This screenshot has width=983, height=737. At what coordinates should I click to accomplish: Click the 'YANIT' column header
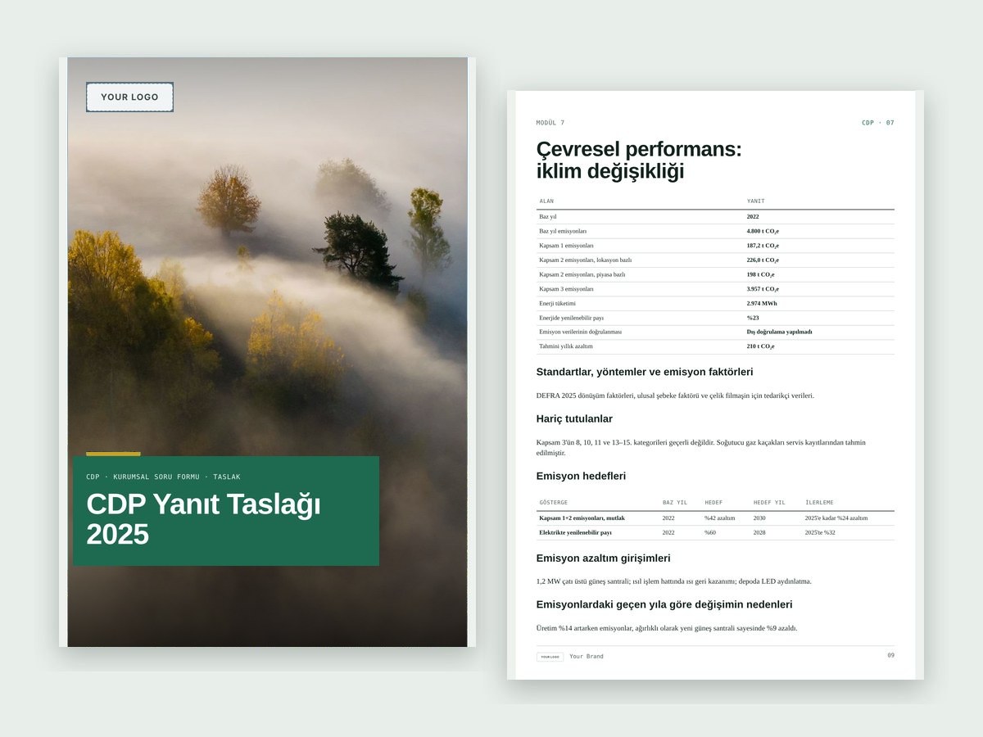click(755, 201)
